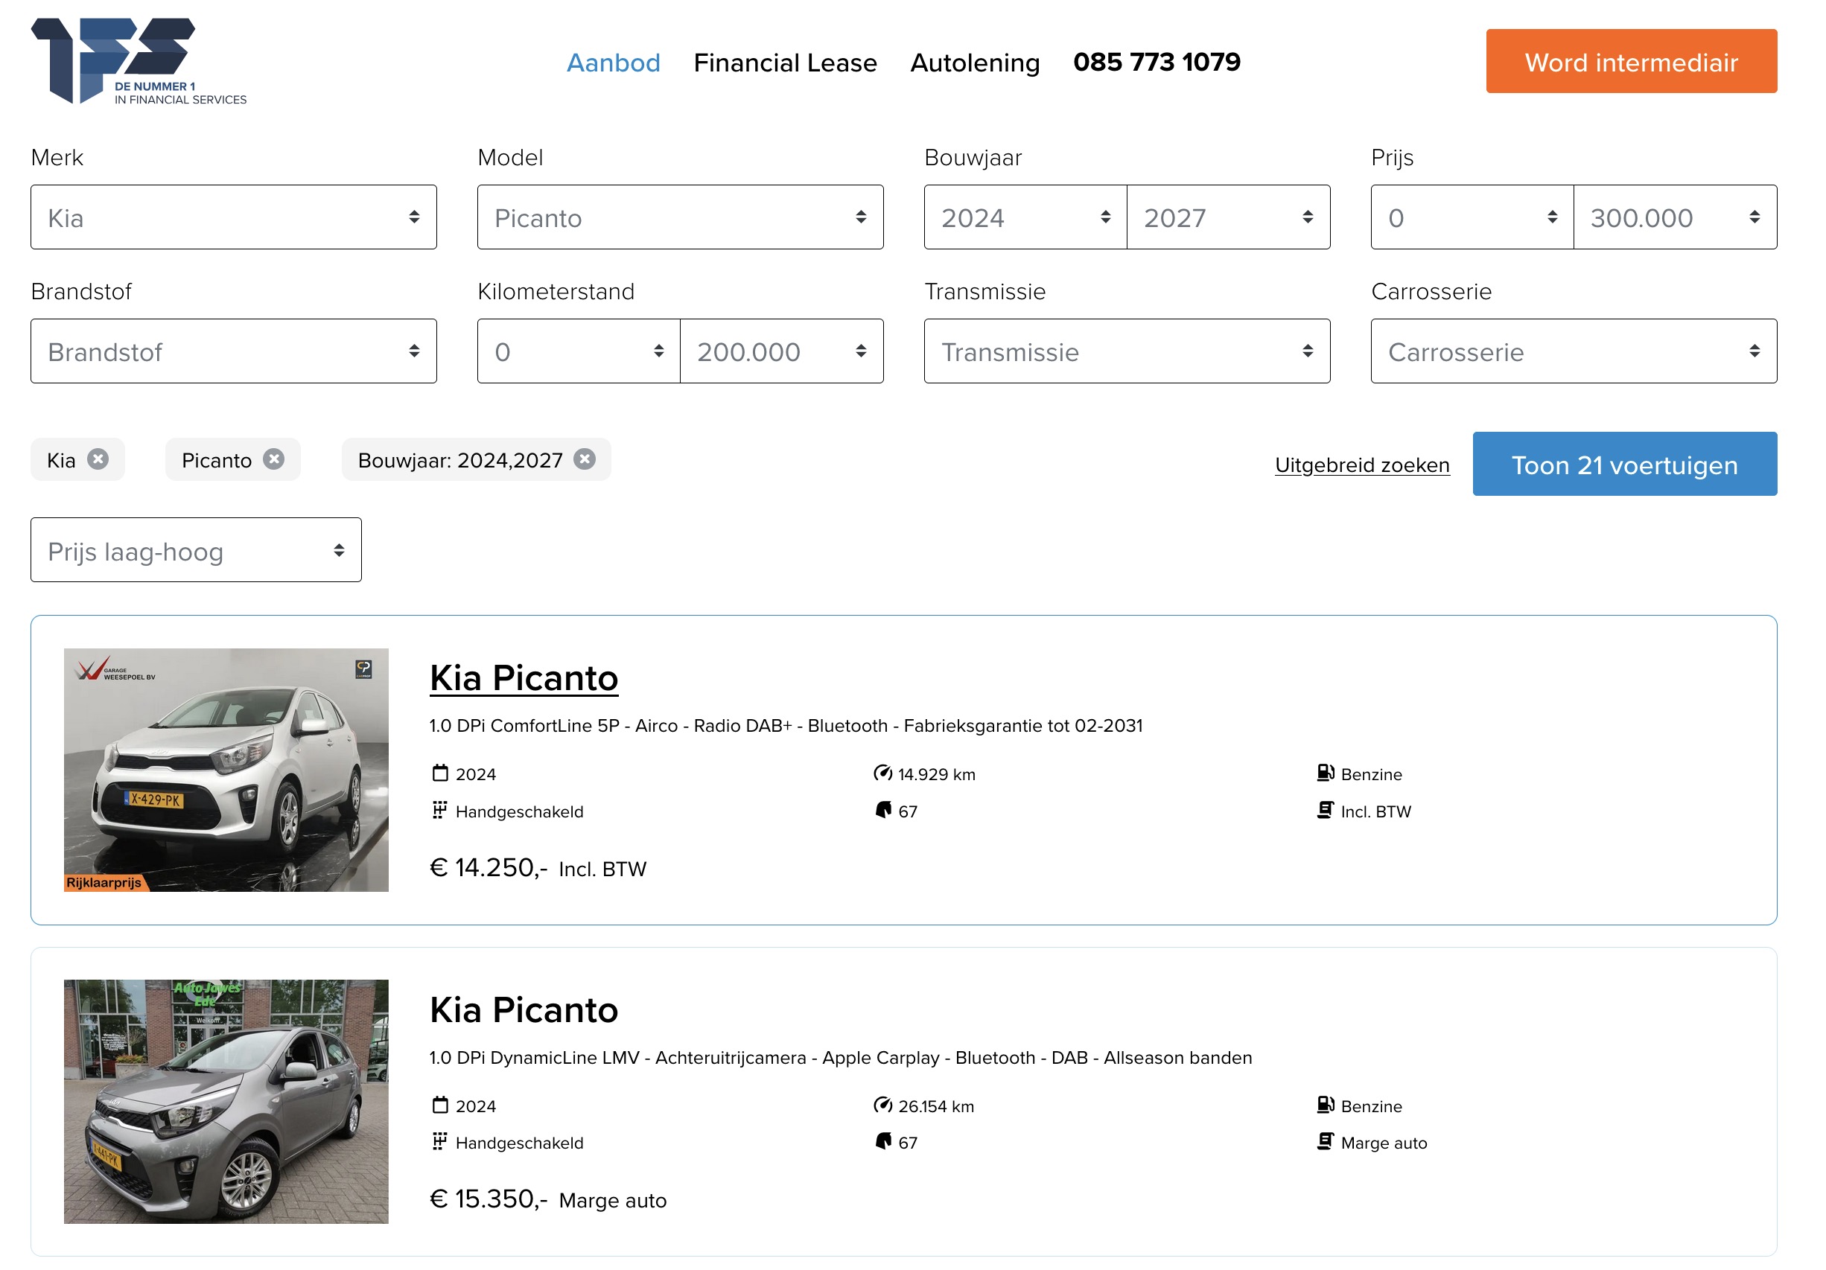Screen dimensions: 1826x1270
Task: Open the Bouwjaar from-year dropdown 2024
Action: (1026, 218)
